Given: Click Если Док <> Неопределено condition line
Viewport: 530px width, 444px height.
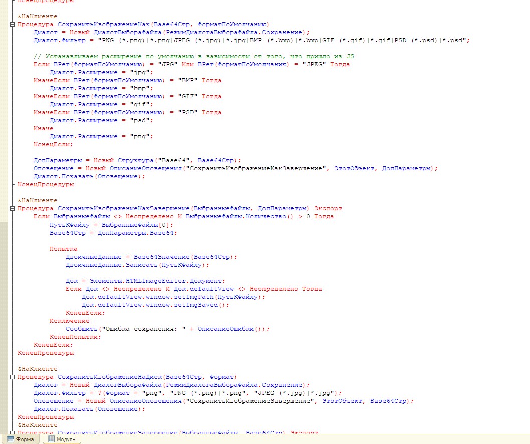Looking at the screenshot, I should 194,289.
